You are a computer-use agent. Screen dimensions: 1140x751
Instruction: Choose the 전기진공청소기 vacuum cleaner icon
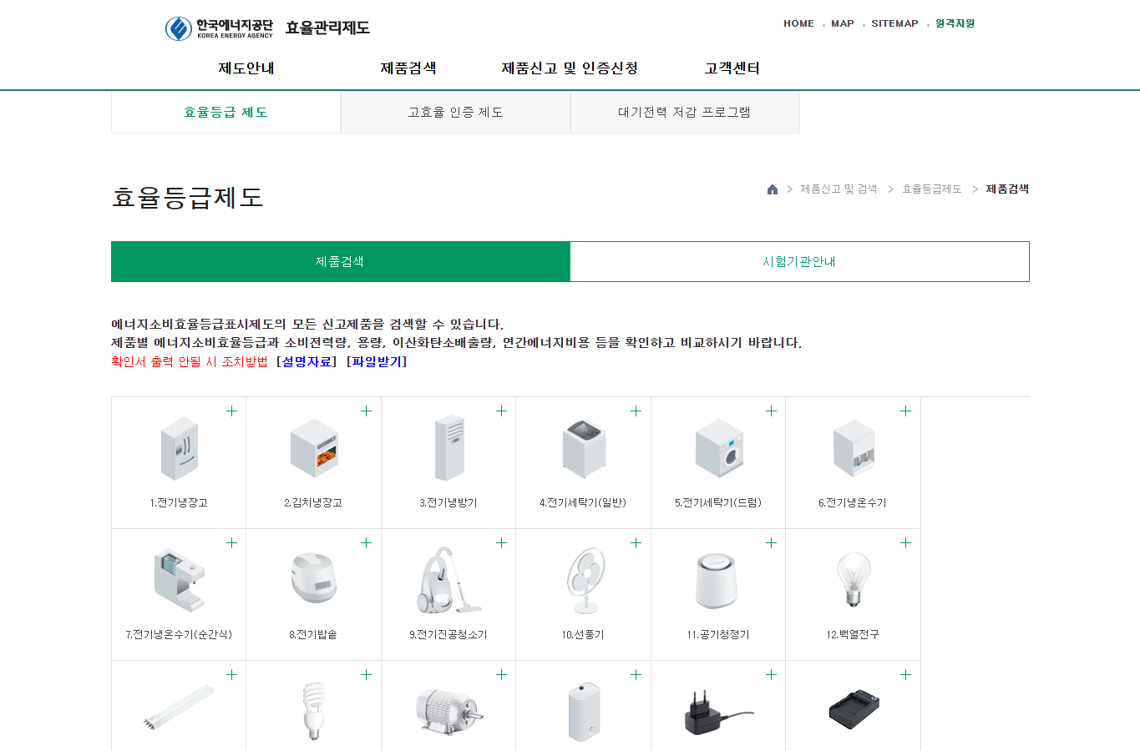(x=449, y=580)
